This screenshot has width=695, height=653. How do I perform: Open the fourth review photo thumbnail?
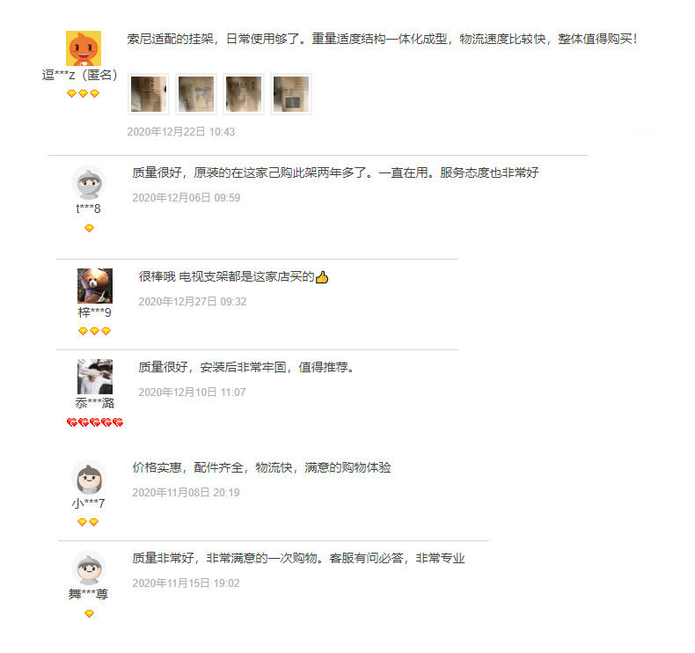[291, 94]
